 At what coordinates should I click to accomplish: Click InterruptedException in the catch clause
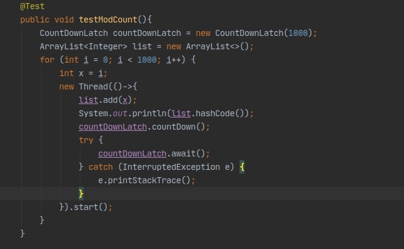coord(171,167)
